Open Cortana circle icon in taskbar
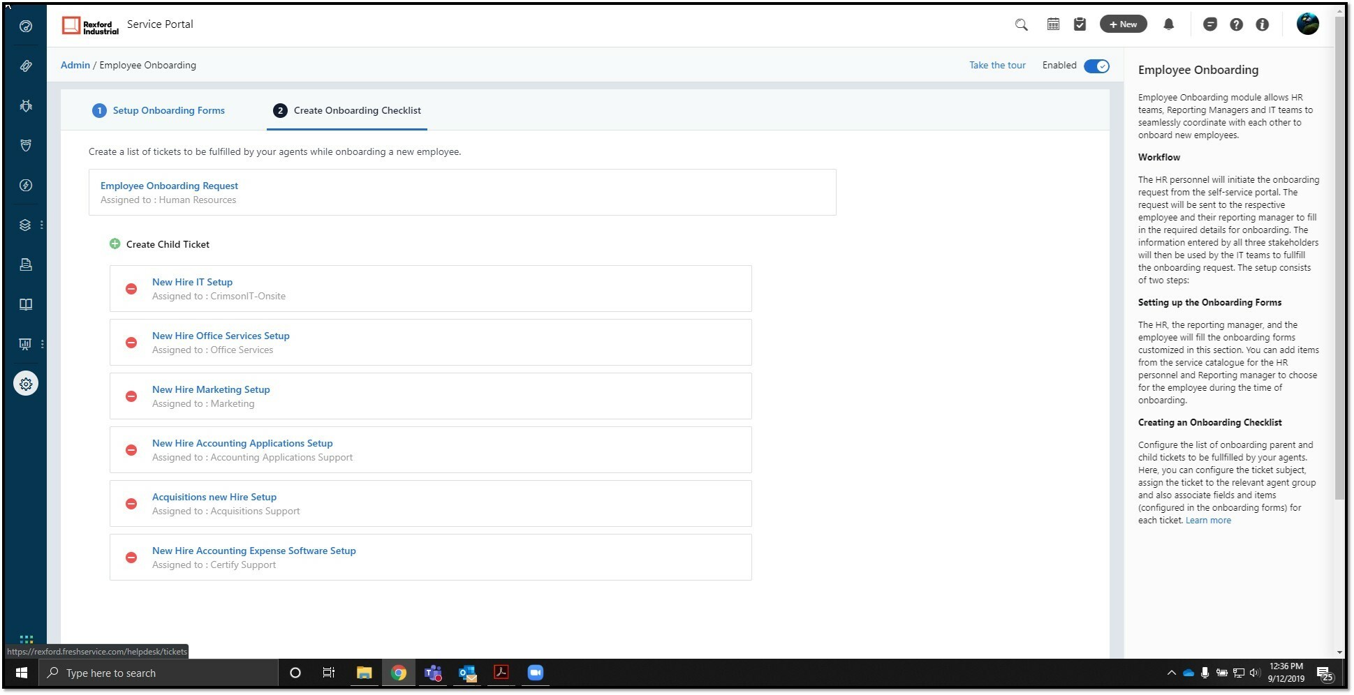 (295, 673)
